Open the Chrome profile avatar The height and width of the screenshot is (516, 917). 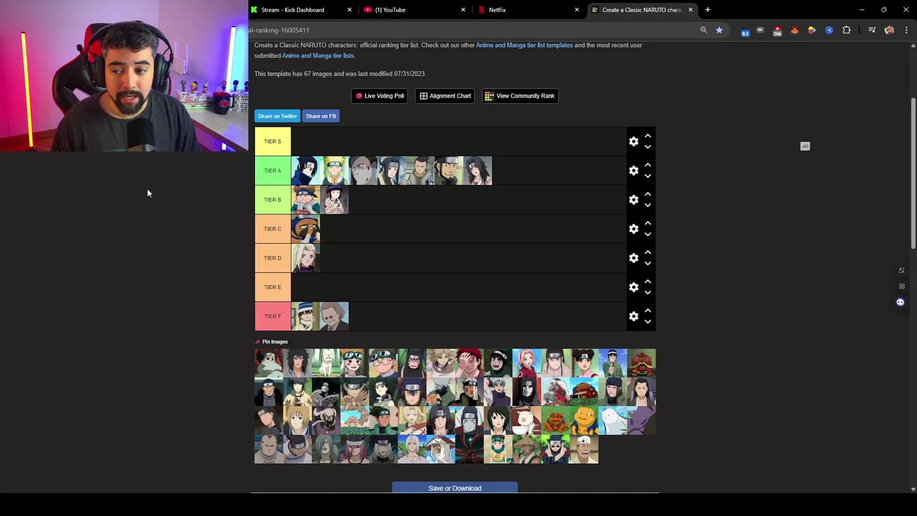click(889, 30)
